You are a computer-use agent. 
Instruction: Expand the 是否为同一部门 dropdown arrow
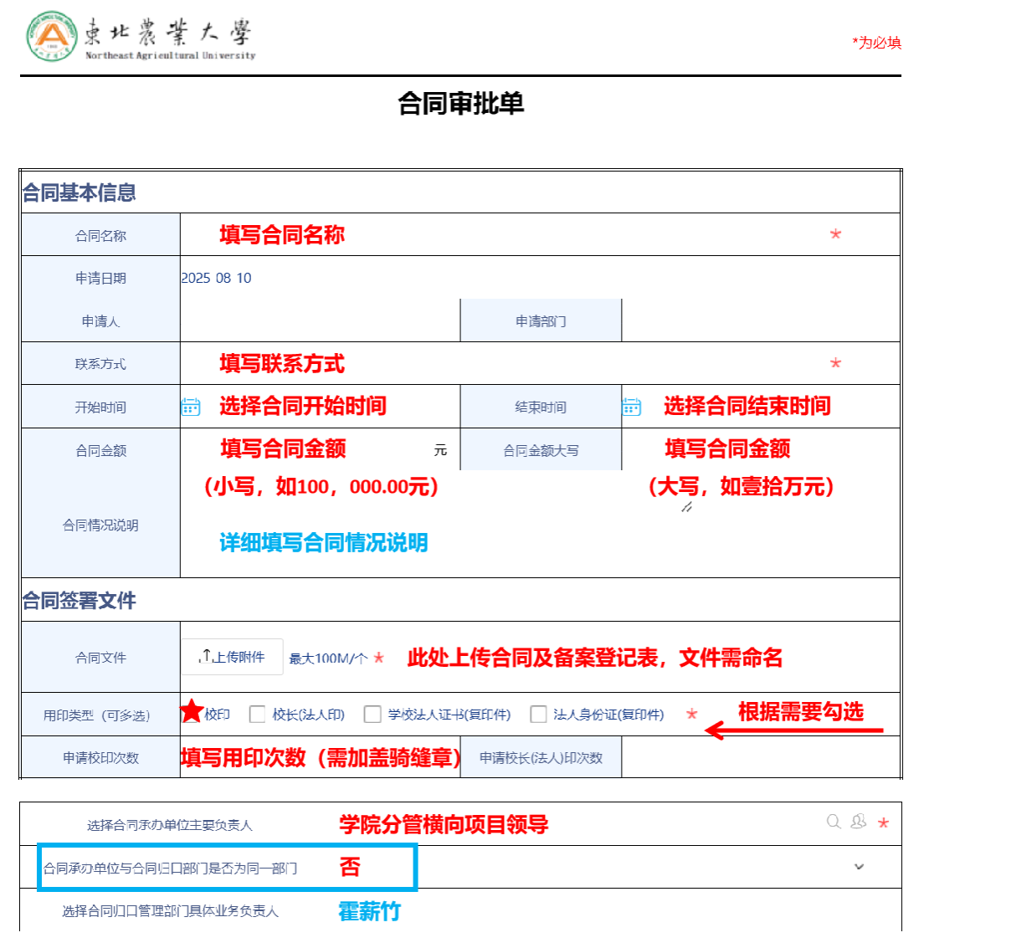pyautogui.click(x=859, y=867)
